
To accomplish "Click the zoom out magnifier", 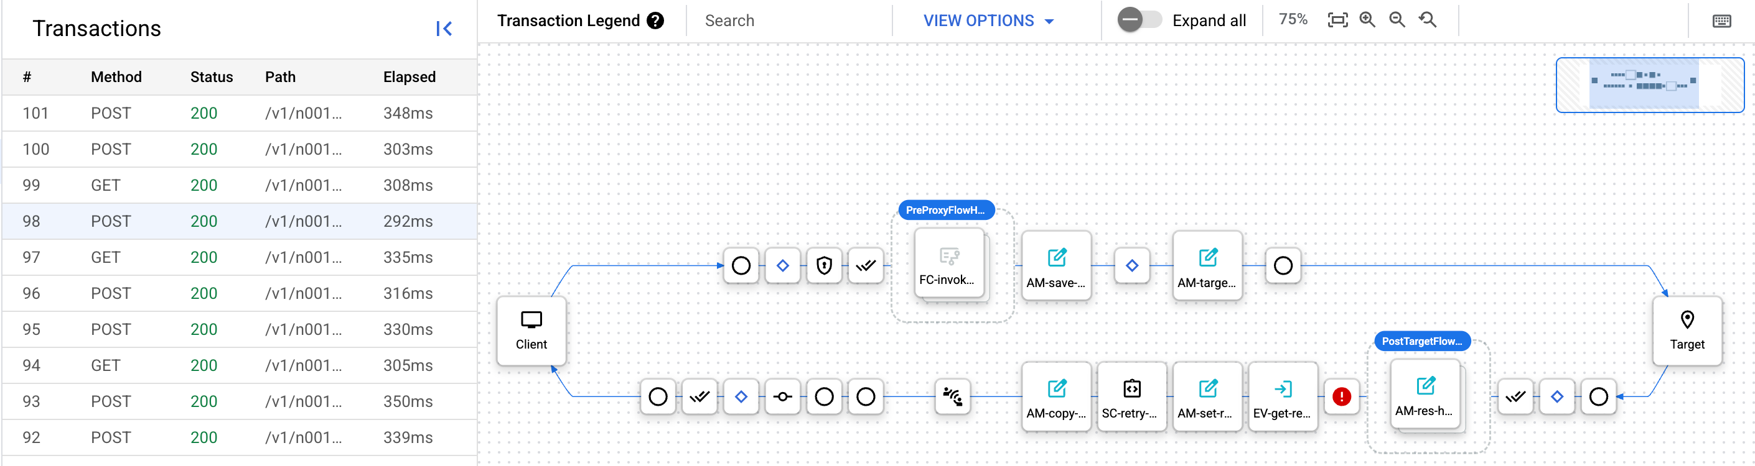I will (1397, 21).
